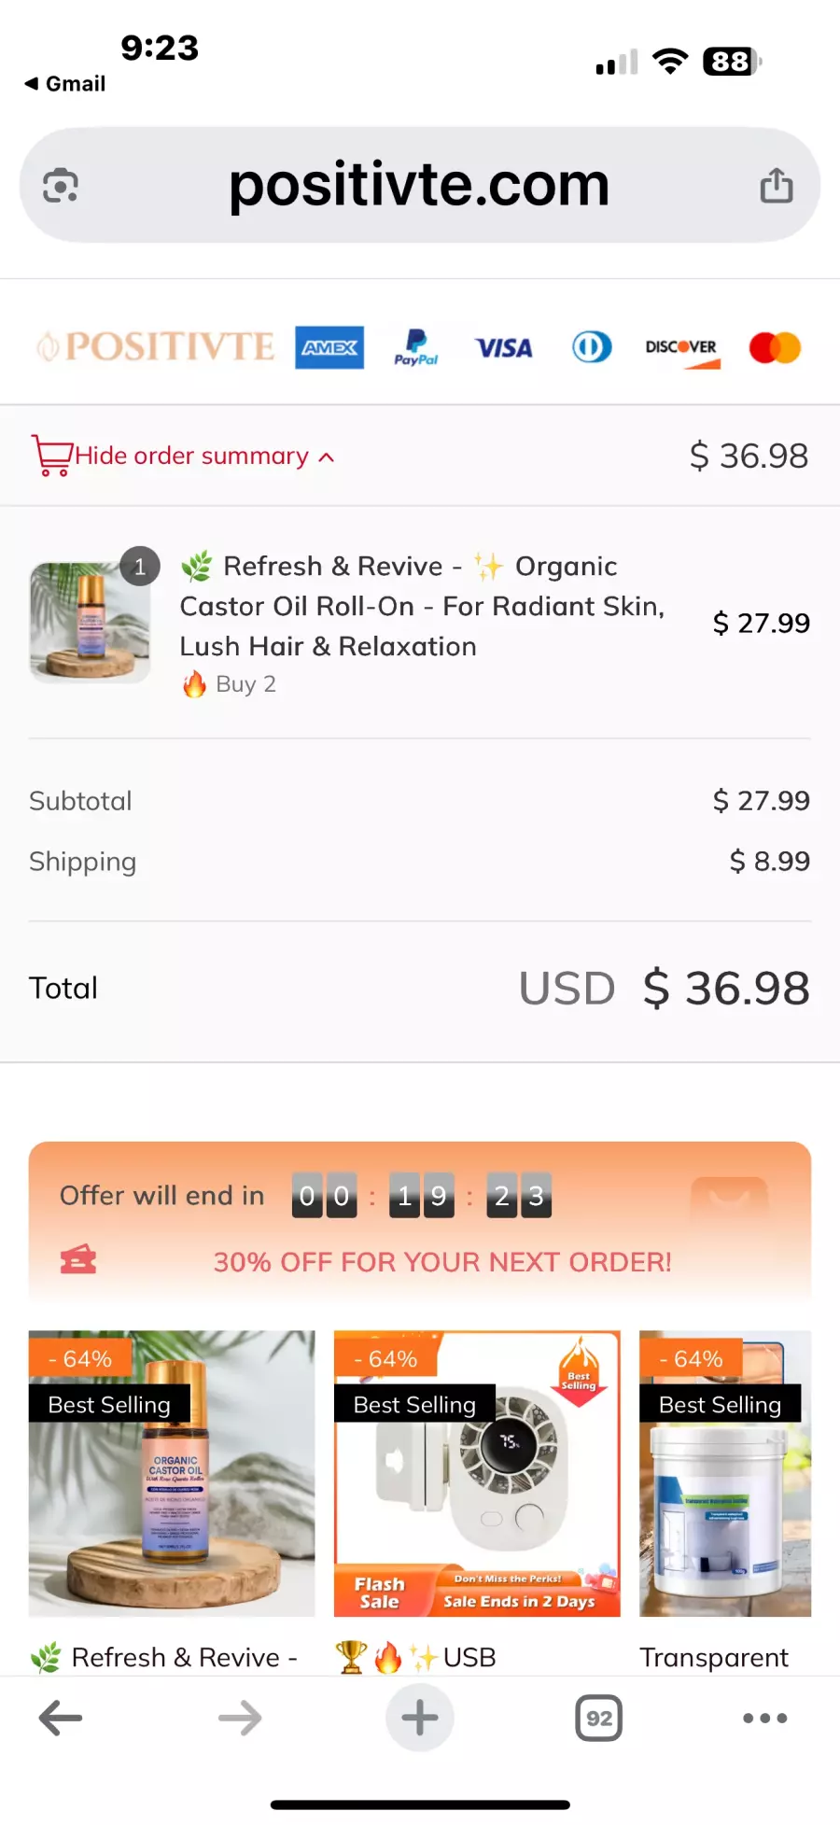Tap the positivte.com address field
This screenshot has height=1825, width=840.
click(x=419, y=185)
